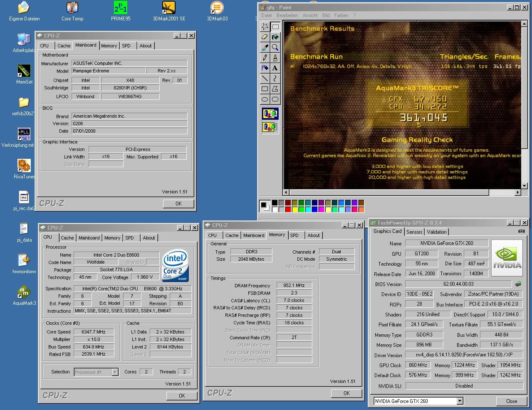Select the Pencil tool in Paint

(265, 58)
